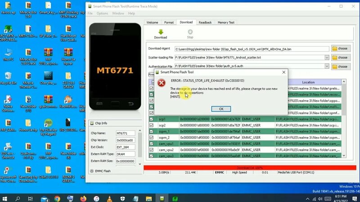This screenshot has height=202, width=360.
Task: Switch to the Format tab
Action: 169,22
